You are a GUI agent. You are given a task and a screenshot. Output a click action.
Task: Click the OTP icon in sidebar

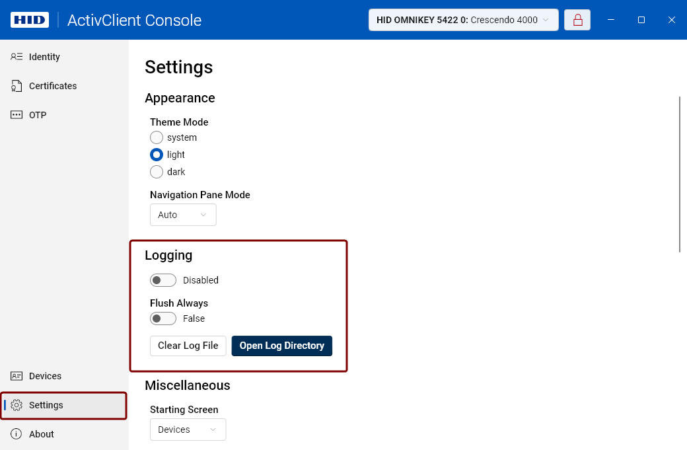[x=17, y=115]
